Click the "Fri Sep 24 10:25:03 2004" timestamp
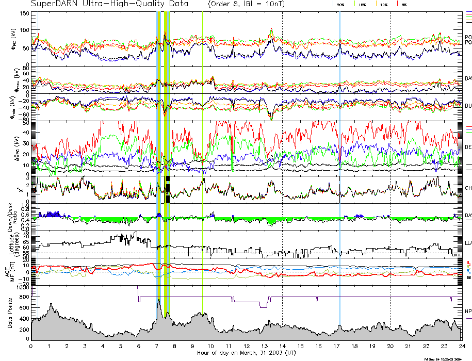Viewport: 472px width, 361px height. [443, 359]
